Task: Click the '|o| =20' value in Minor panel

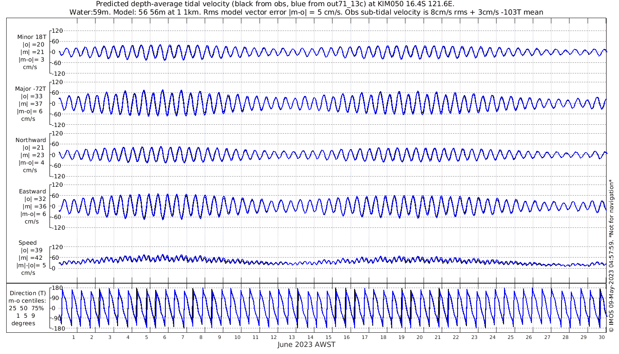Action: pyautogui.click(x=34, y=45)
